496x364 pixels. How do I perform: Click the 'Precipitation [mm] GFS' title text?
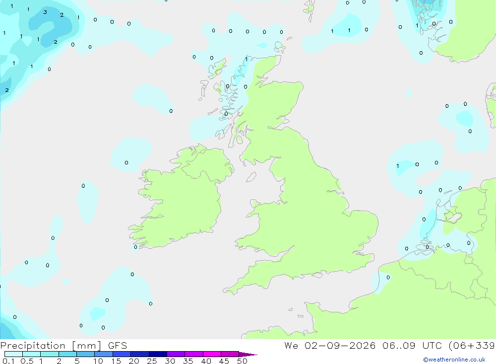pyautogui.click(x=63, y=346)
